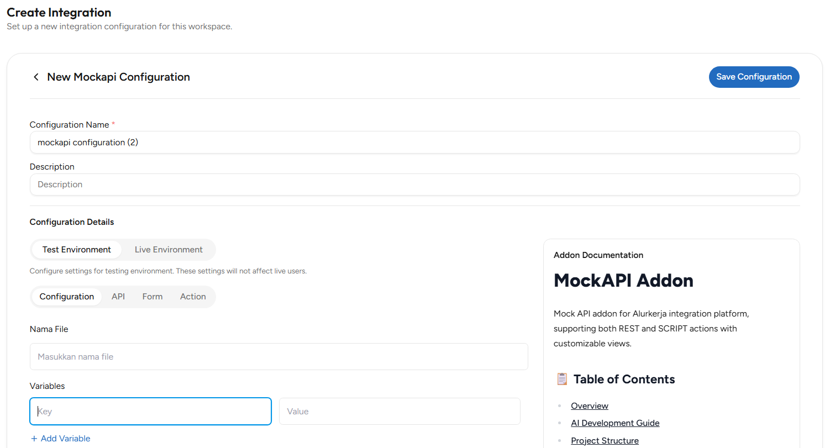830x448 pixels.
Task: Click the clipboard icon beside Table of Contents
Action: (x=561, y=380)
